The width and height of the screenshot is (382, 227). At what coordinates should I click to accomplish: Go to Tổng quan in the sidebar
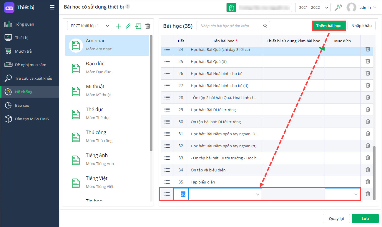point(29,24)
